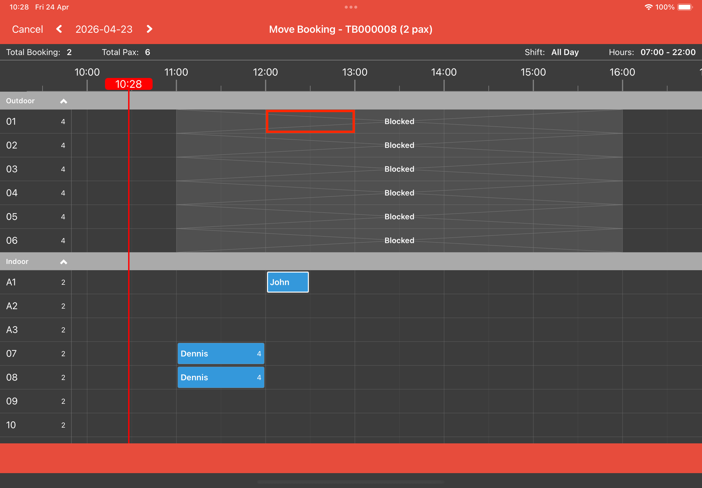
Task: Collapse the Outdoor section chevron
Action: click(x=64, y=101)
